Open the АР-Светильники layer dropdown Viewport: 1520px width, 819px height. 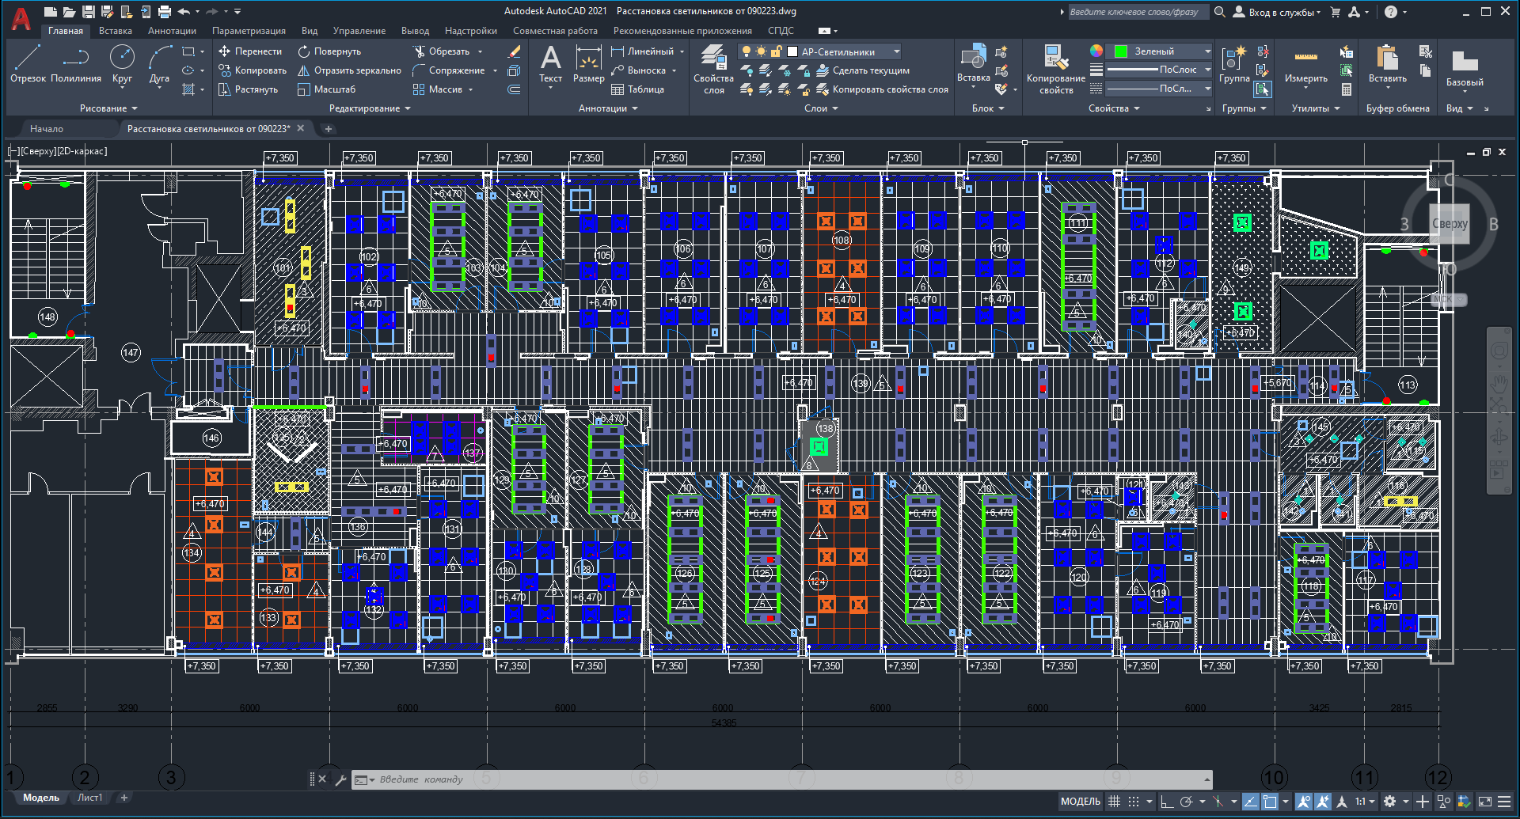[897, 51]
